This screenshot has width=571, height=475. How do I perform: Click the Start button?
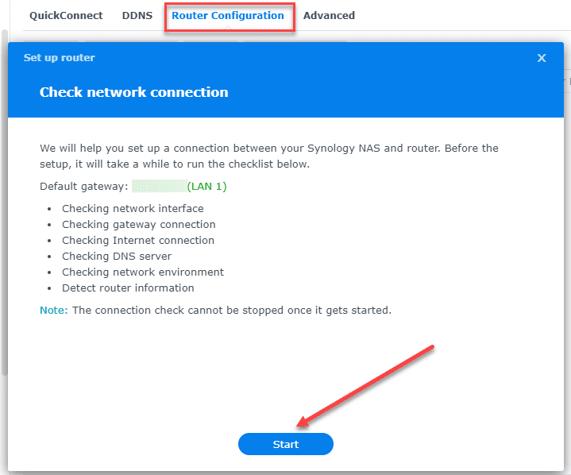(x=286, y=445)
